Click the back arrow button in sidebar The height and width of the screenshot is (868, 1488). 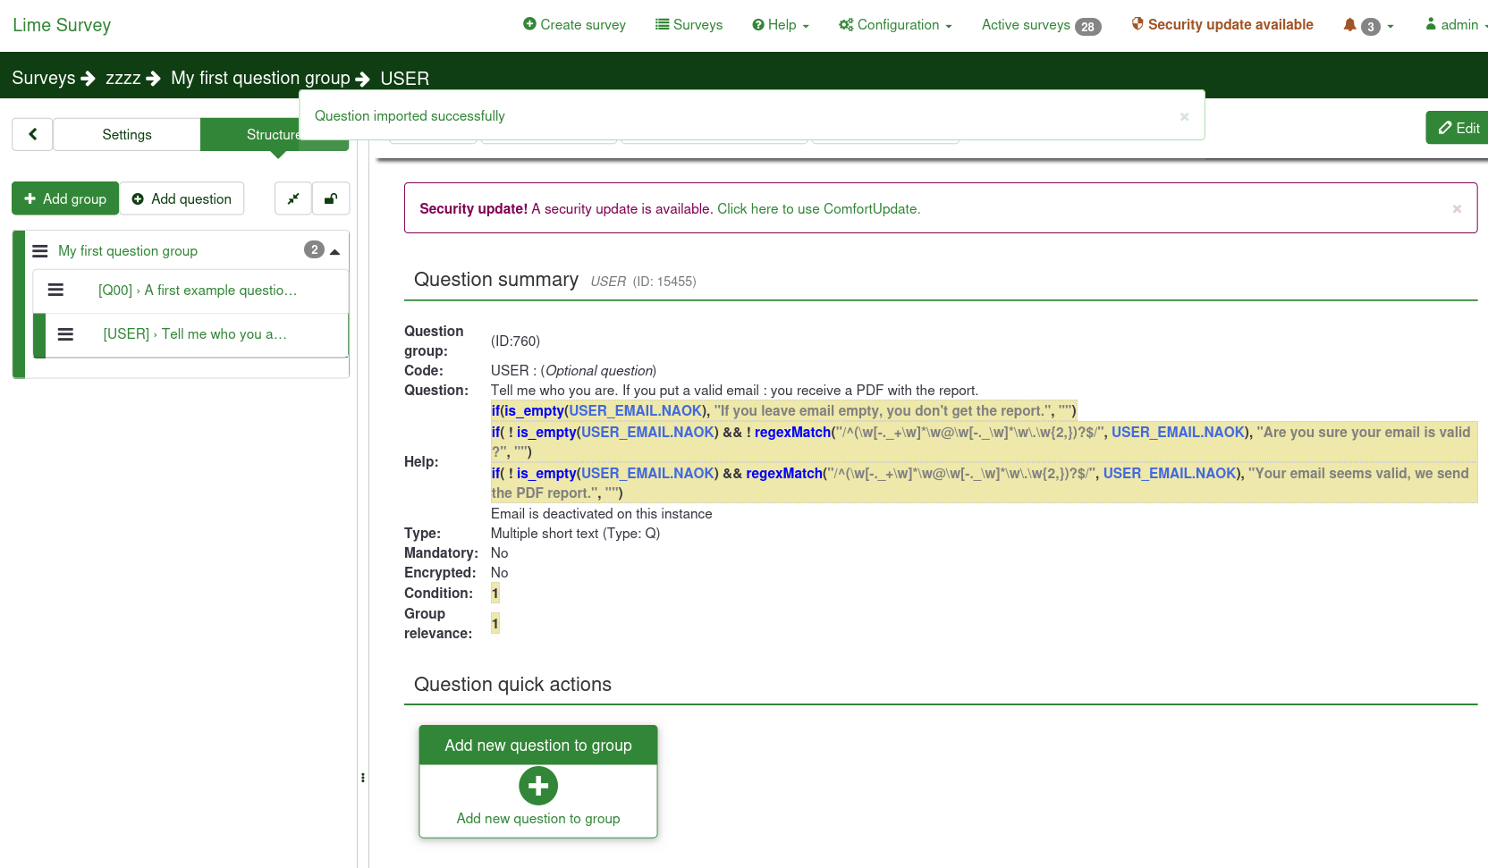point(33,134)
